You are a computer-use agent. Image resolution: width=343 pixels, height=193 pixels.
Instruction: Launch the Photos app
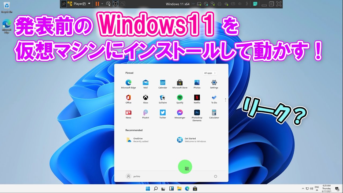(197, 84)
